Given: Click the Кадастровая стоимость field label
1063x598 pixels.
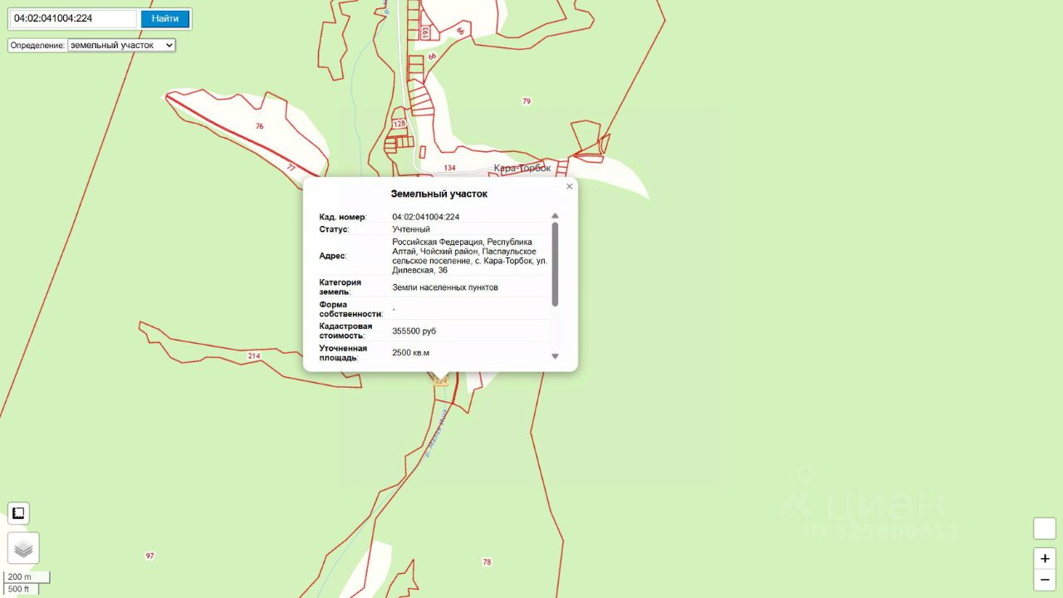Looking at the screenshot, I should click(346, 331).
